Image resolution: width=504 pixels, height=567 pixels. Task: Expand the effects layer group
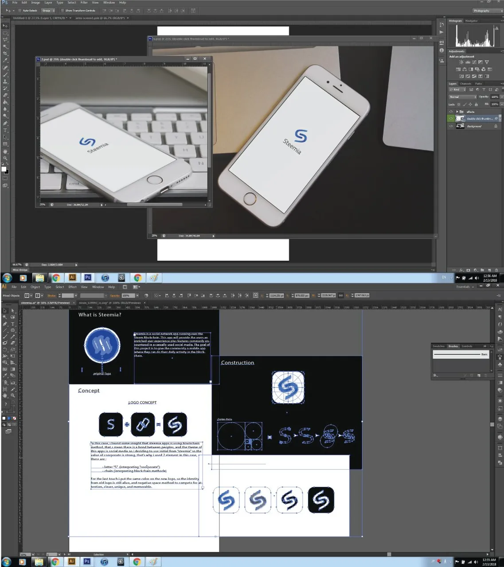[x=457, y=112]
